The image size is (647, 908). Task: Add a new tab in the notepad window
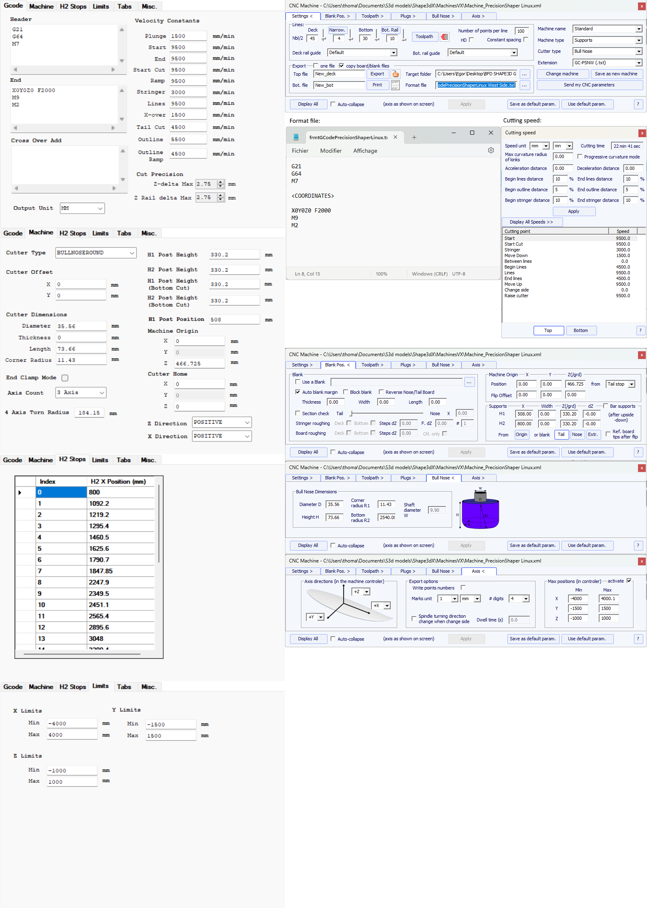coord(414,138)
